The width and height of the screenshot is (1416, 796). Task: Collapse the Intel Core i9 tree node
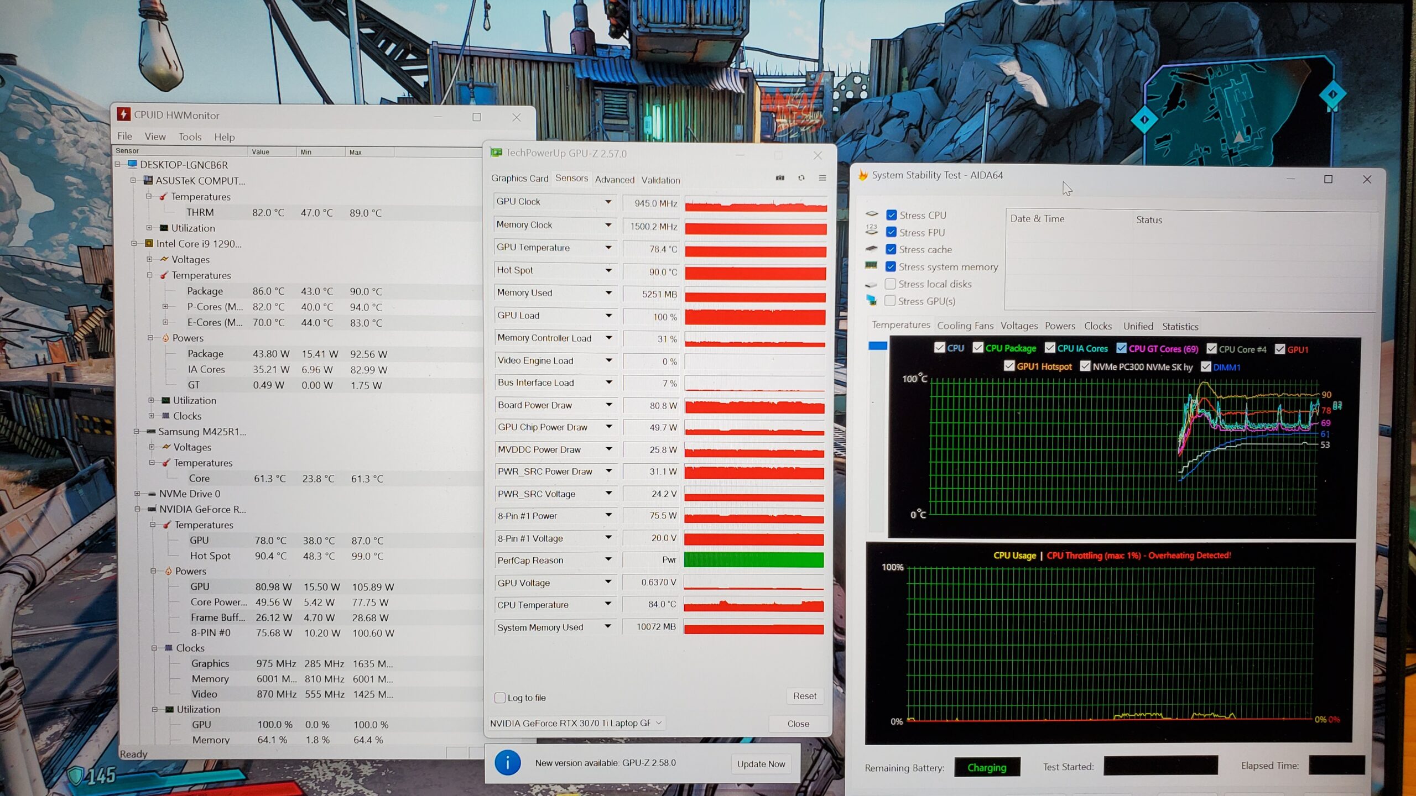(x=134, y=244)
